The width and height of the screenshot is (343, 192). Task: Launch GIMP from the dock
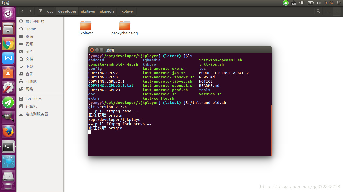[x=8, y=117]
